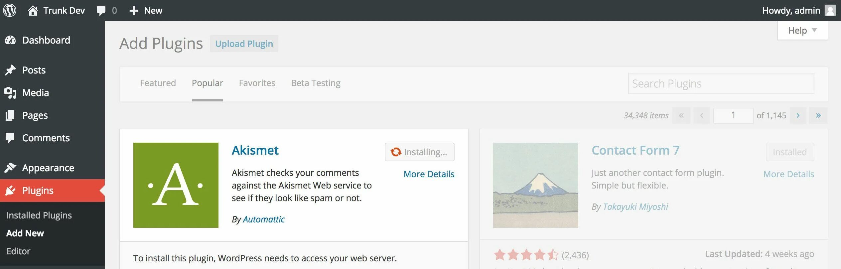The width and height of the screenshot is (841, 269).
Task: Click the Posts pushpin icon
Action: (10, 70)
